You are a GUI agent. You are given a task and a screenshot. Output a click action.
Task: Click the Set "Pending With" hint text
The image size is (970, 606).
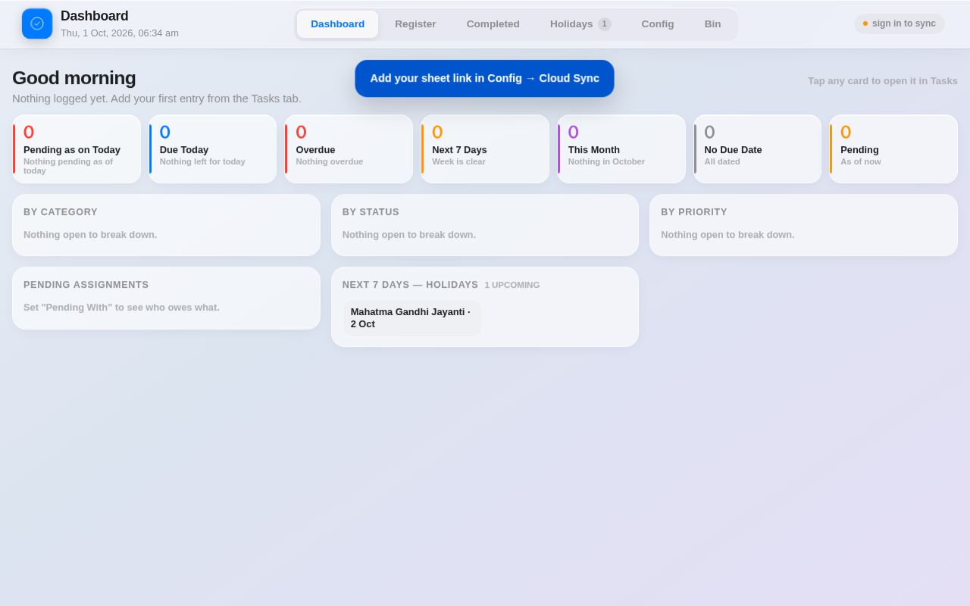121,308
